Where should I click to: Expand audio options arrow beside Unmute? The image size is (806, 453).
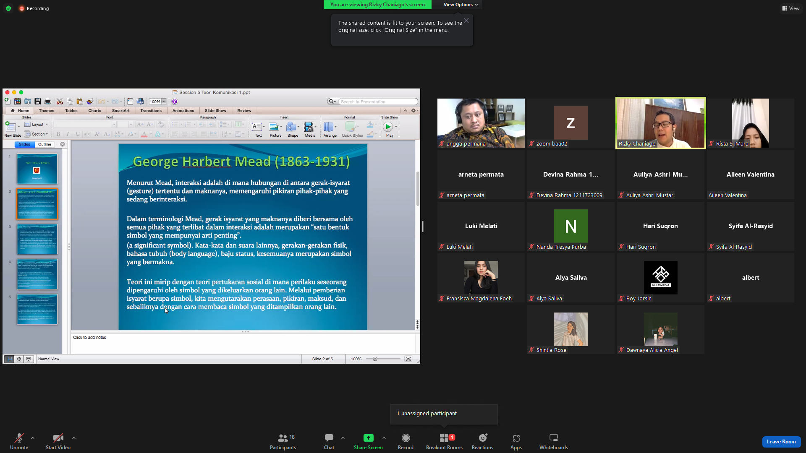coord(33,438)
